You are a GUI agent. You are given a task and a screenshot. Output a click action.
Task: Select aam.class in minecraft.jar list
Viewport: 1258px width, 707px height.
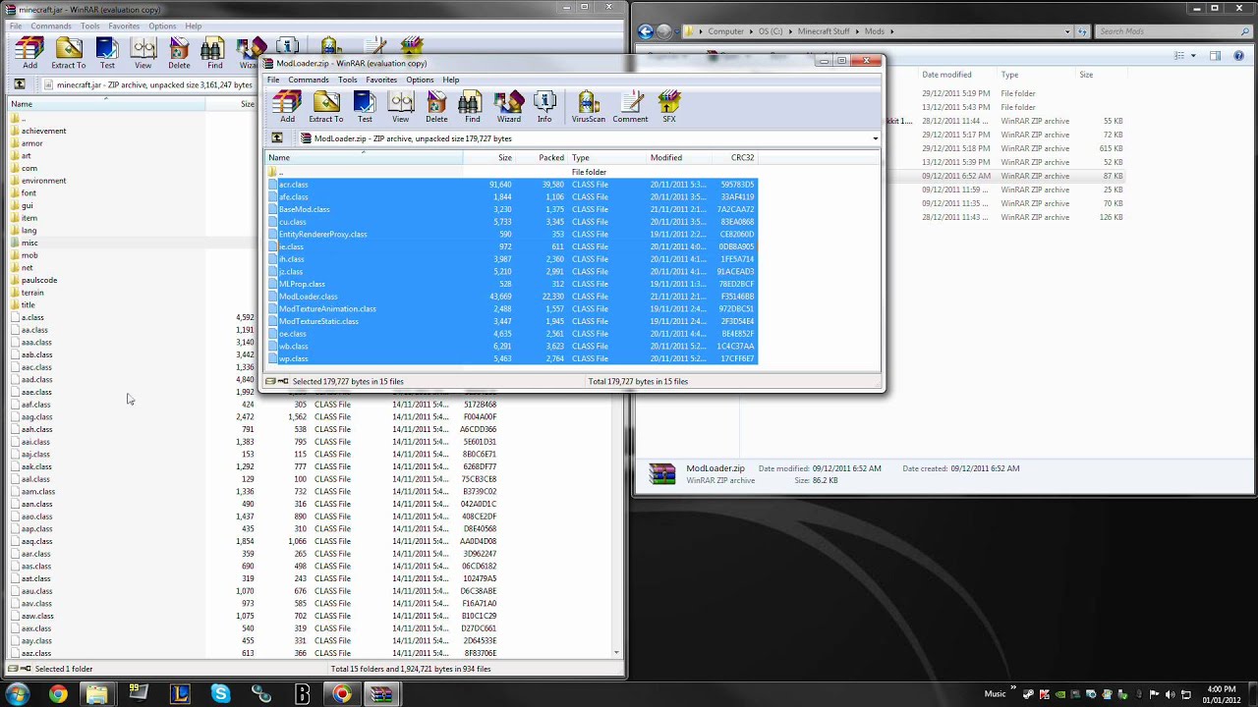pos(38,492)
